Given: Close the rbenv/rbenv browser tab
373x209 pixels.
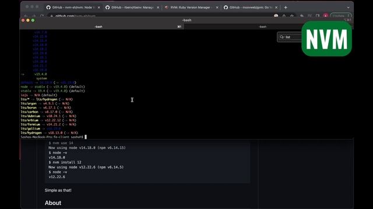Looking at the screenshot, I should coord(158,8).
